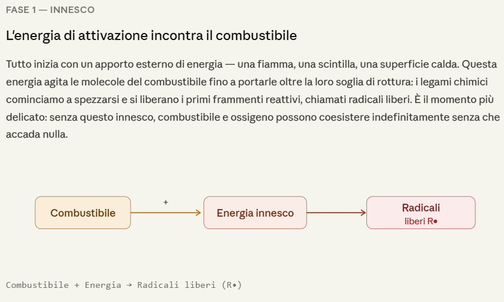Image resolution: width=504 pixels, height=302 pixels.
Task: Click the "liberi R•" subtitle in the red box
Action: [421, 221]
